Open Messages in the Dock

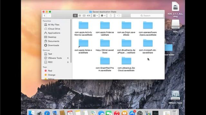pos(101,113)
